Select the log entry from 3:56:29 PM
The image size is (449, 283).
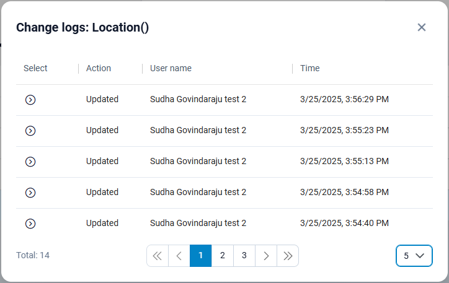(x=30, y=100)
